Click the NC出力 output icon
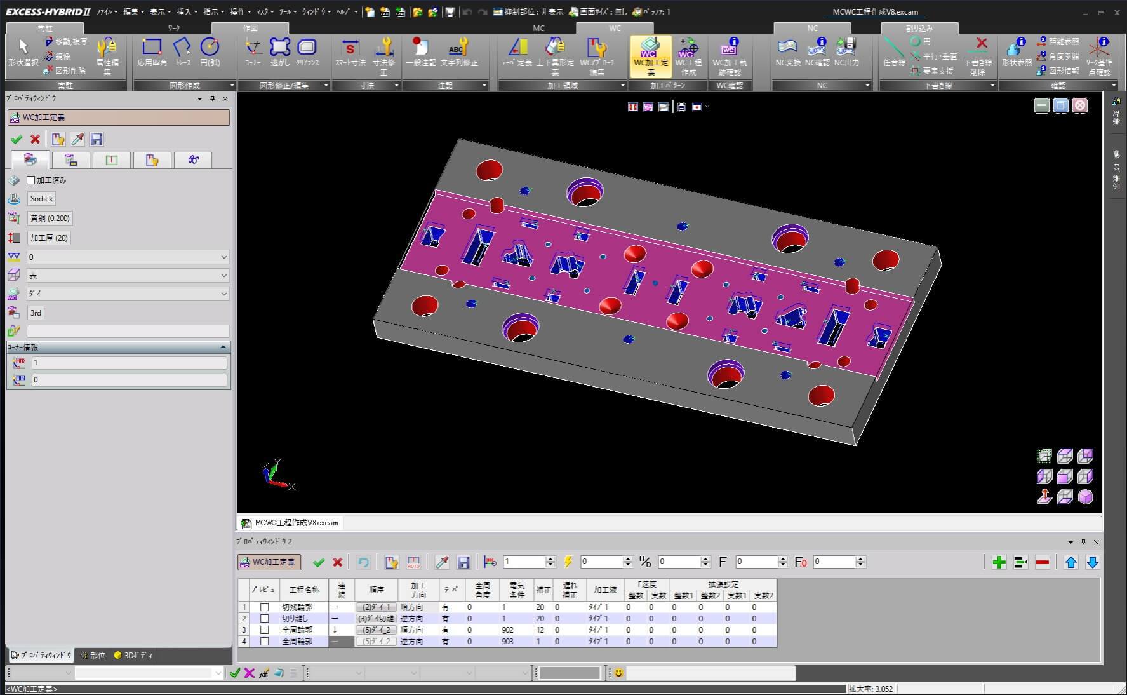The image size is (1127, 695). pyautogui.click(x=846, y=52)
